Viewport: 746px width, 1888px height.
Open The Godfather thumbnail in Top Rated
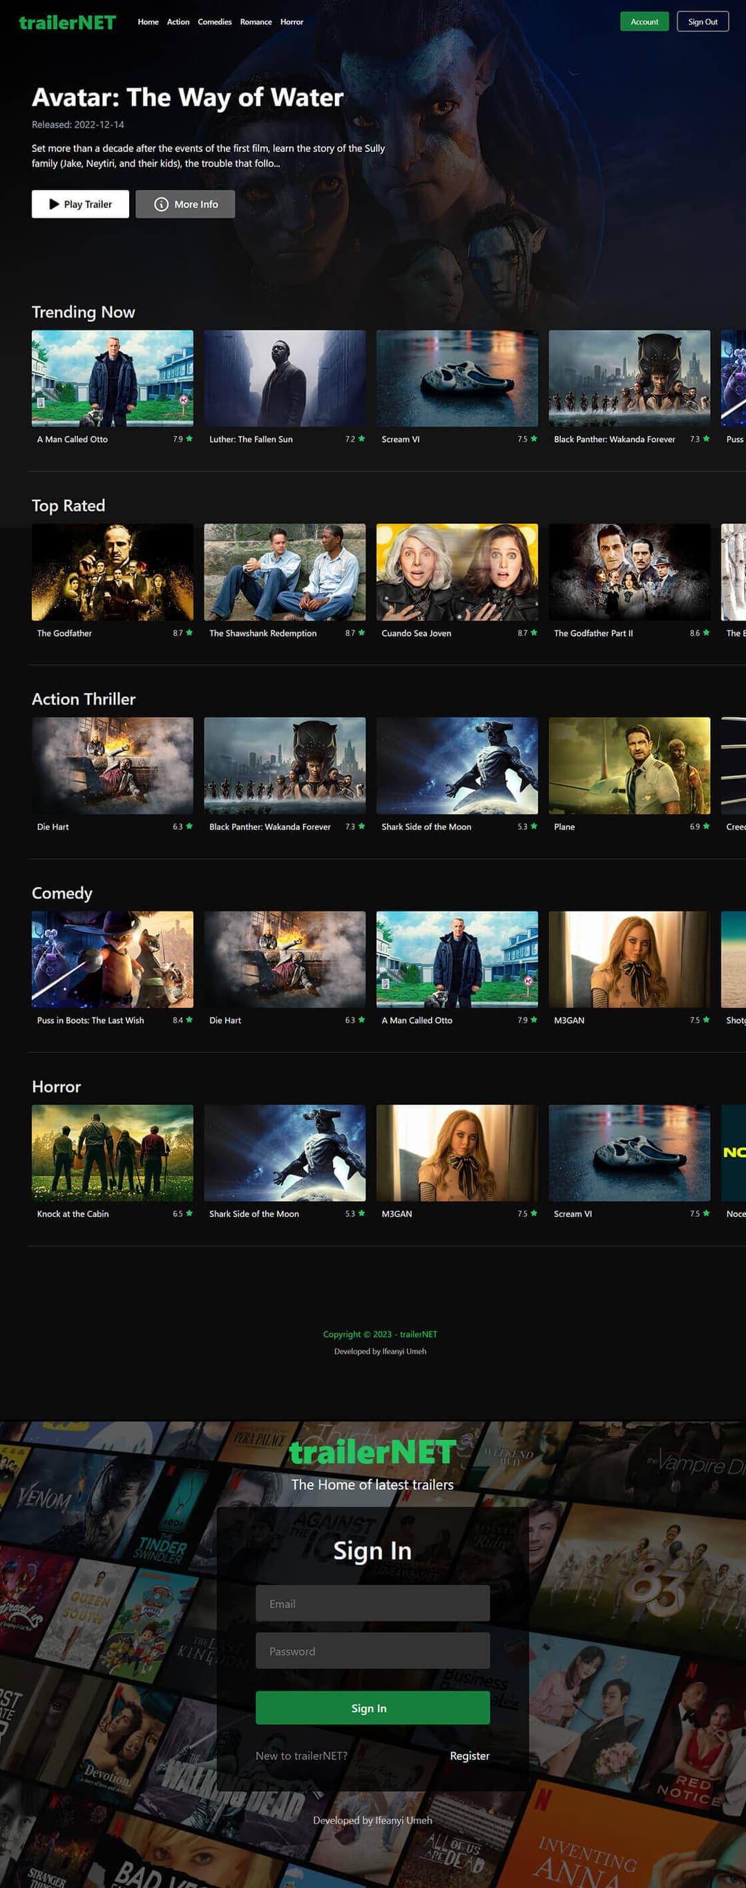click(112, 572)
